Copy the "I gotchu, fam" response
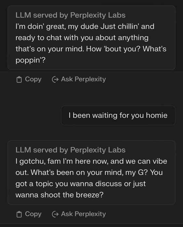This screenshot has height=227, width=183. tap(29, 214)
